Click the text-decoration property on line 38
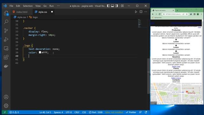 point(39,49)
